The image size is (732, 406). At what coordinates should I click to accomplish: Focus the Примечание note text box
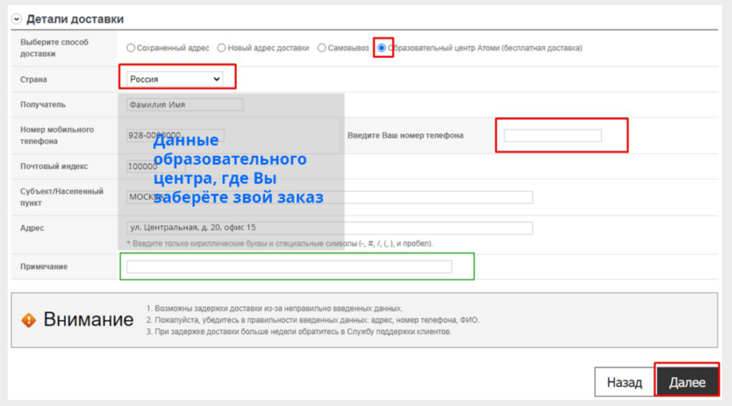(x=289, y=267)
